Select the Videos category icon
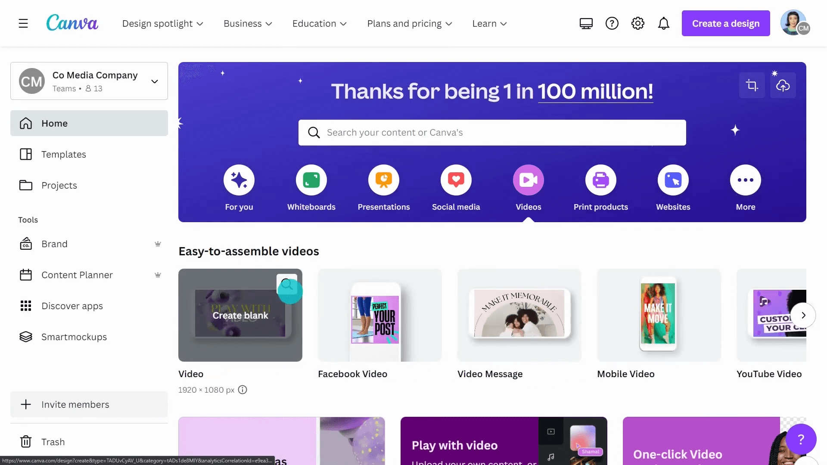827x465 pixels. (529, 180)
